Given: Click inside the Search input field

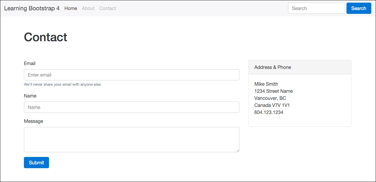Looking at the screenshot, I should tap(316, 8).
